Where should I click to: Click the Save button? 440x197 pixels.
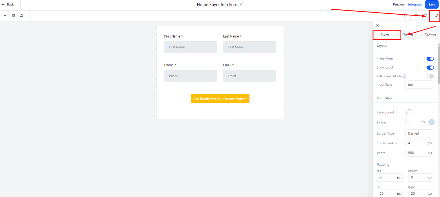(432, 4)
